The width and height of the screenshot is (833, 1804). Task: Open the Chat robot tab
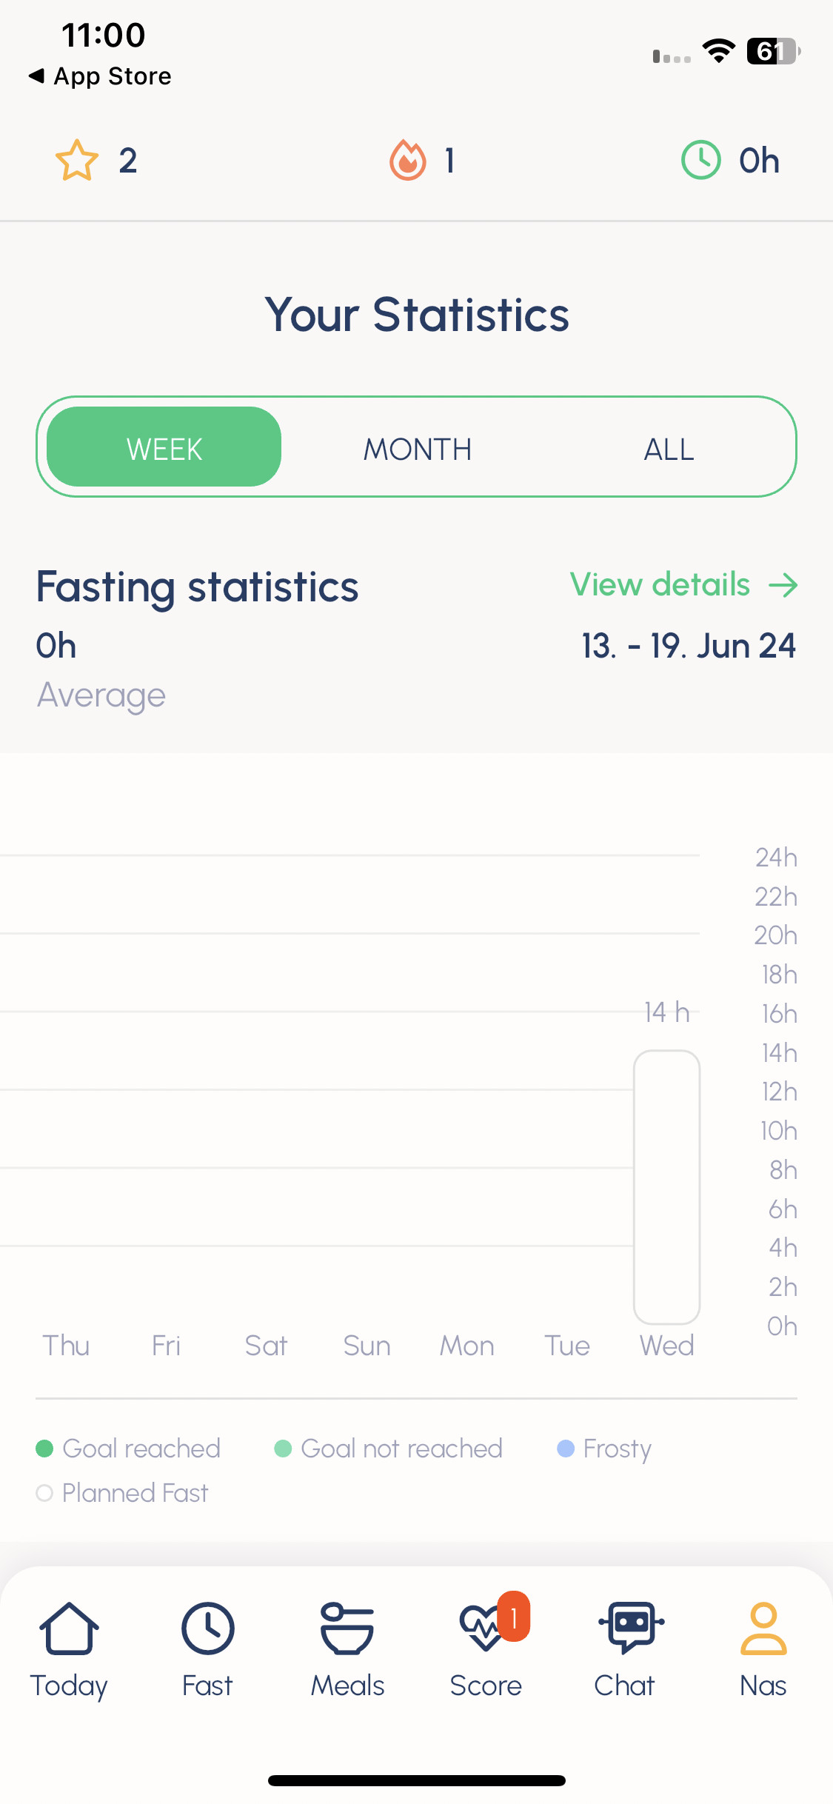[x=625, y=1649]
